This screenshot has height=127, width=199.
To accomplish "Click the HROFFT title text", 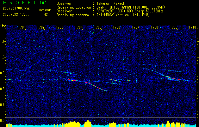I will click(19, 3).
